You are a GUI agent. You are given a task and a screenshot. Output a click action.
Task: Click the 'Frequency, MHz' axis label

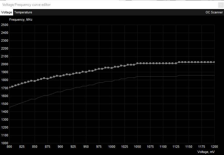(x=21, y=20)
